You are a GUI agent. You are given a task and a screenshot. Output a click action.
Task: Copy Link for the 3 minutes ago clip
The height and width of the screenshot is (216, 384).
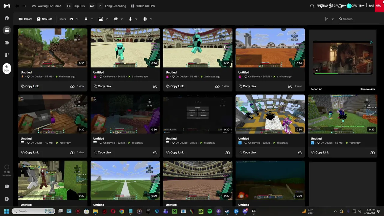tap(102, 86)
